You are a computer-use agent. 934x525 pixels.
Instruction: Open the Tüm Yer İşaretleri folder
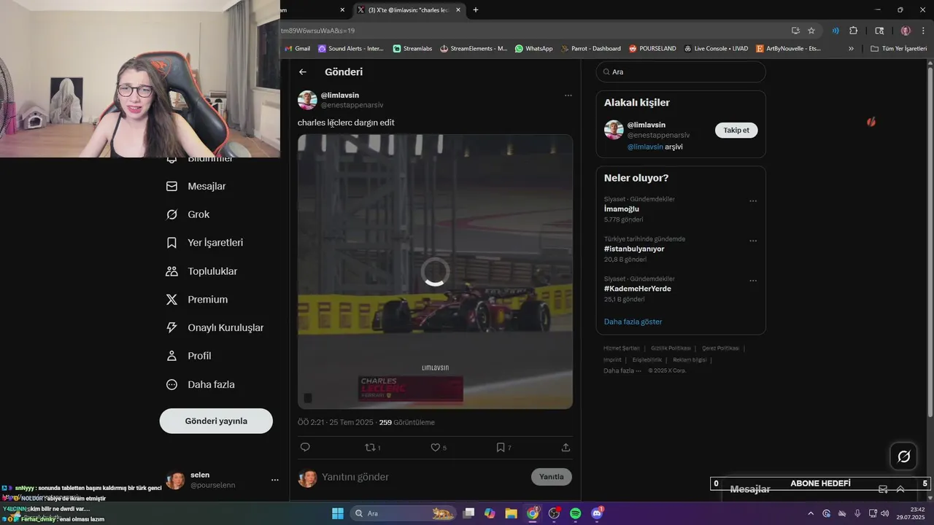point(898,49)
